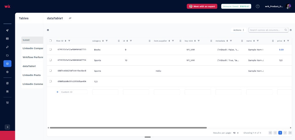Filter the id column
Image resolution: width=295 pixels, height=140 pixels.
[x=131, y=41]
